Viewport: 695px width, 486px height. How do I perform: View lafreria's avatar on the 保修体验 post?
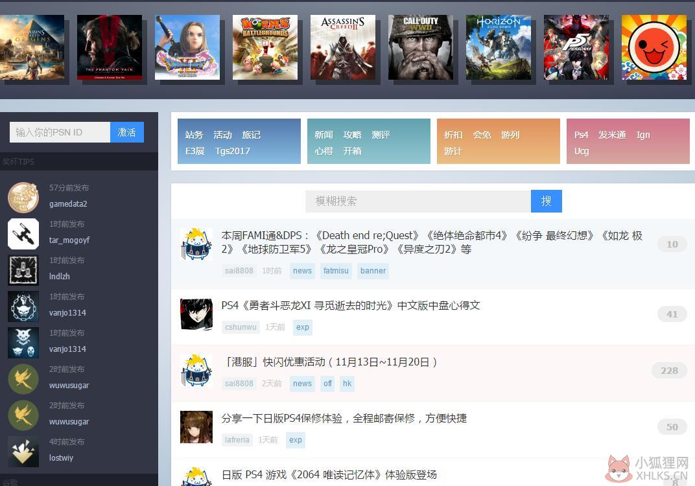[196, 427]
